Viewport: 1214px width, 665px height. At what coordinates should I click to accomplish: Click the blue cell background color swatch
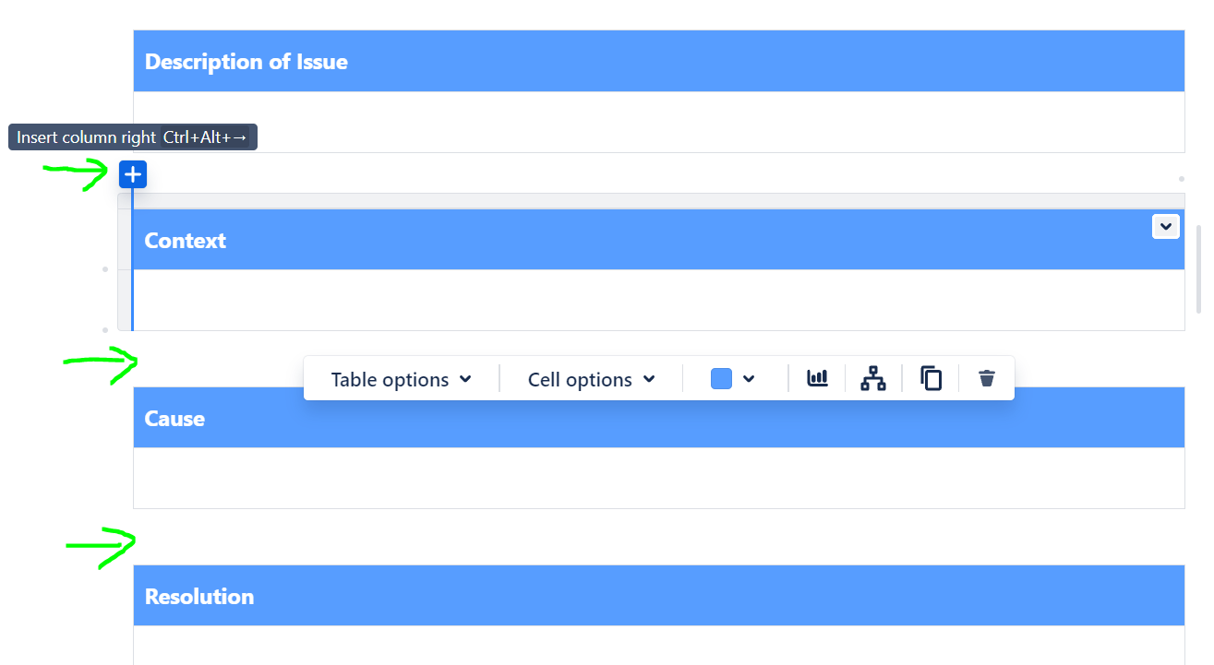721,377
